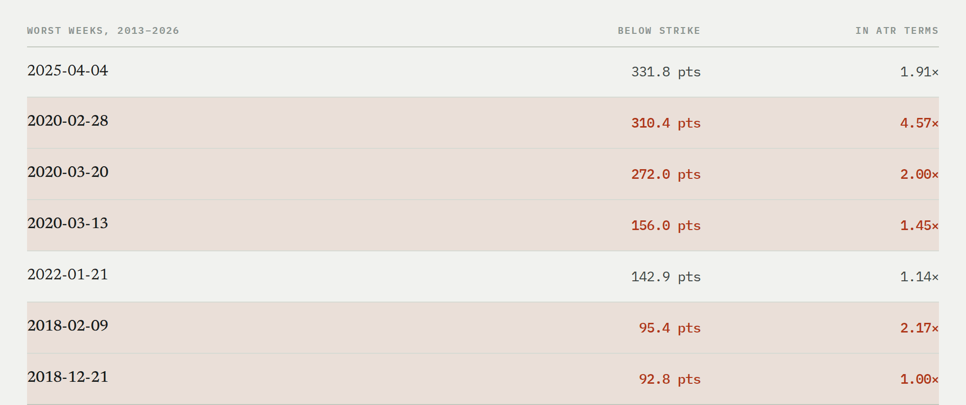
Task: Click the 'Below Strike' column header
Action: coord(659,30)
